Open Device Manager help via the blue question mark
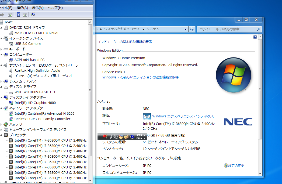 coord(18,15)
